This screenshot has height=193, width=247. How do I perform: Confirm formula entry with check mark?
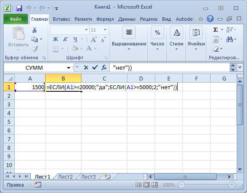click(x=95, y=68)
